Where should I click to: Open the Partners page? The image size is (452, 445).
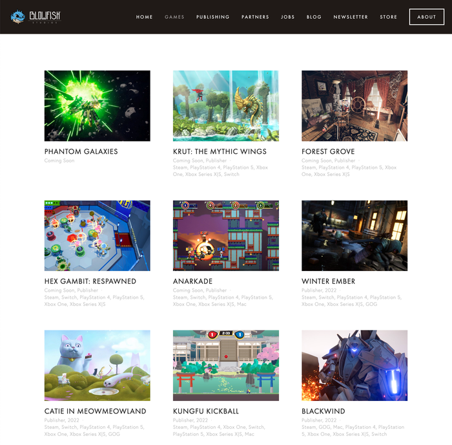click(255, 17)
